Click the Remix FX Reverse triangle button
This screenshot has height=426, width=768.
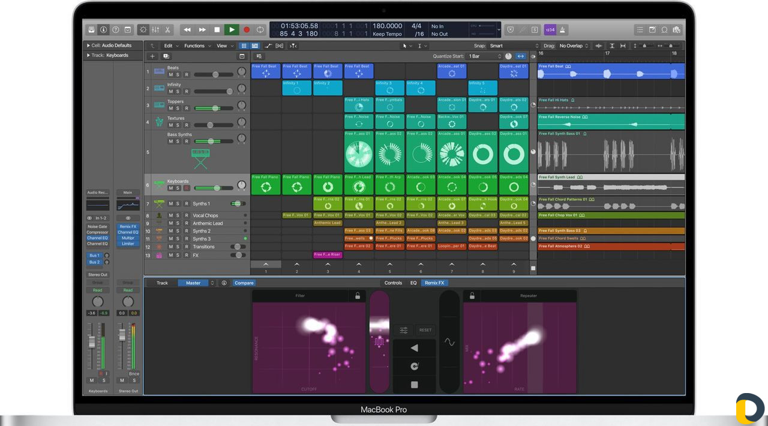[414, 348]
